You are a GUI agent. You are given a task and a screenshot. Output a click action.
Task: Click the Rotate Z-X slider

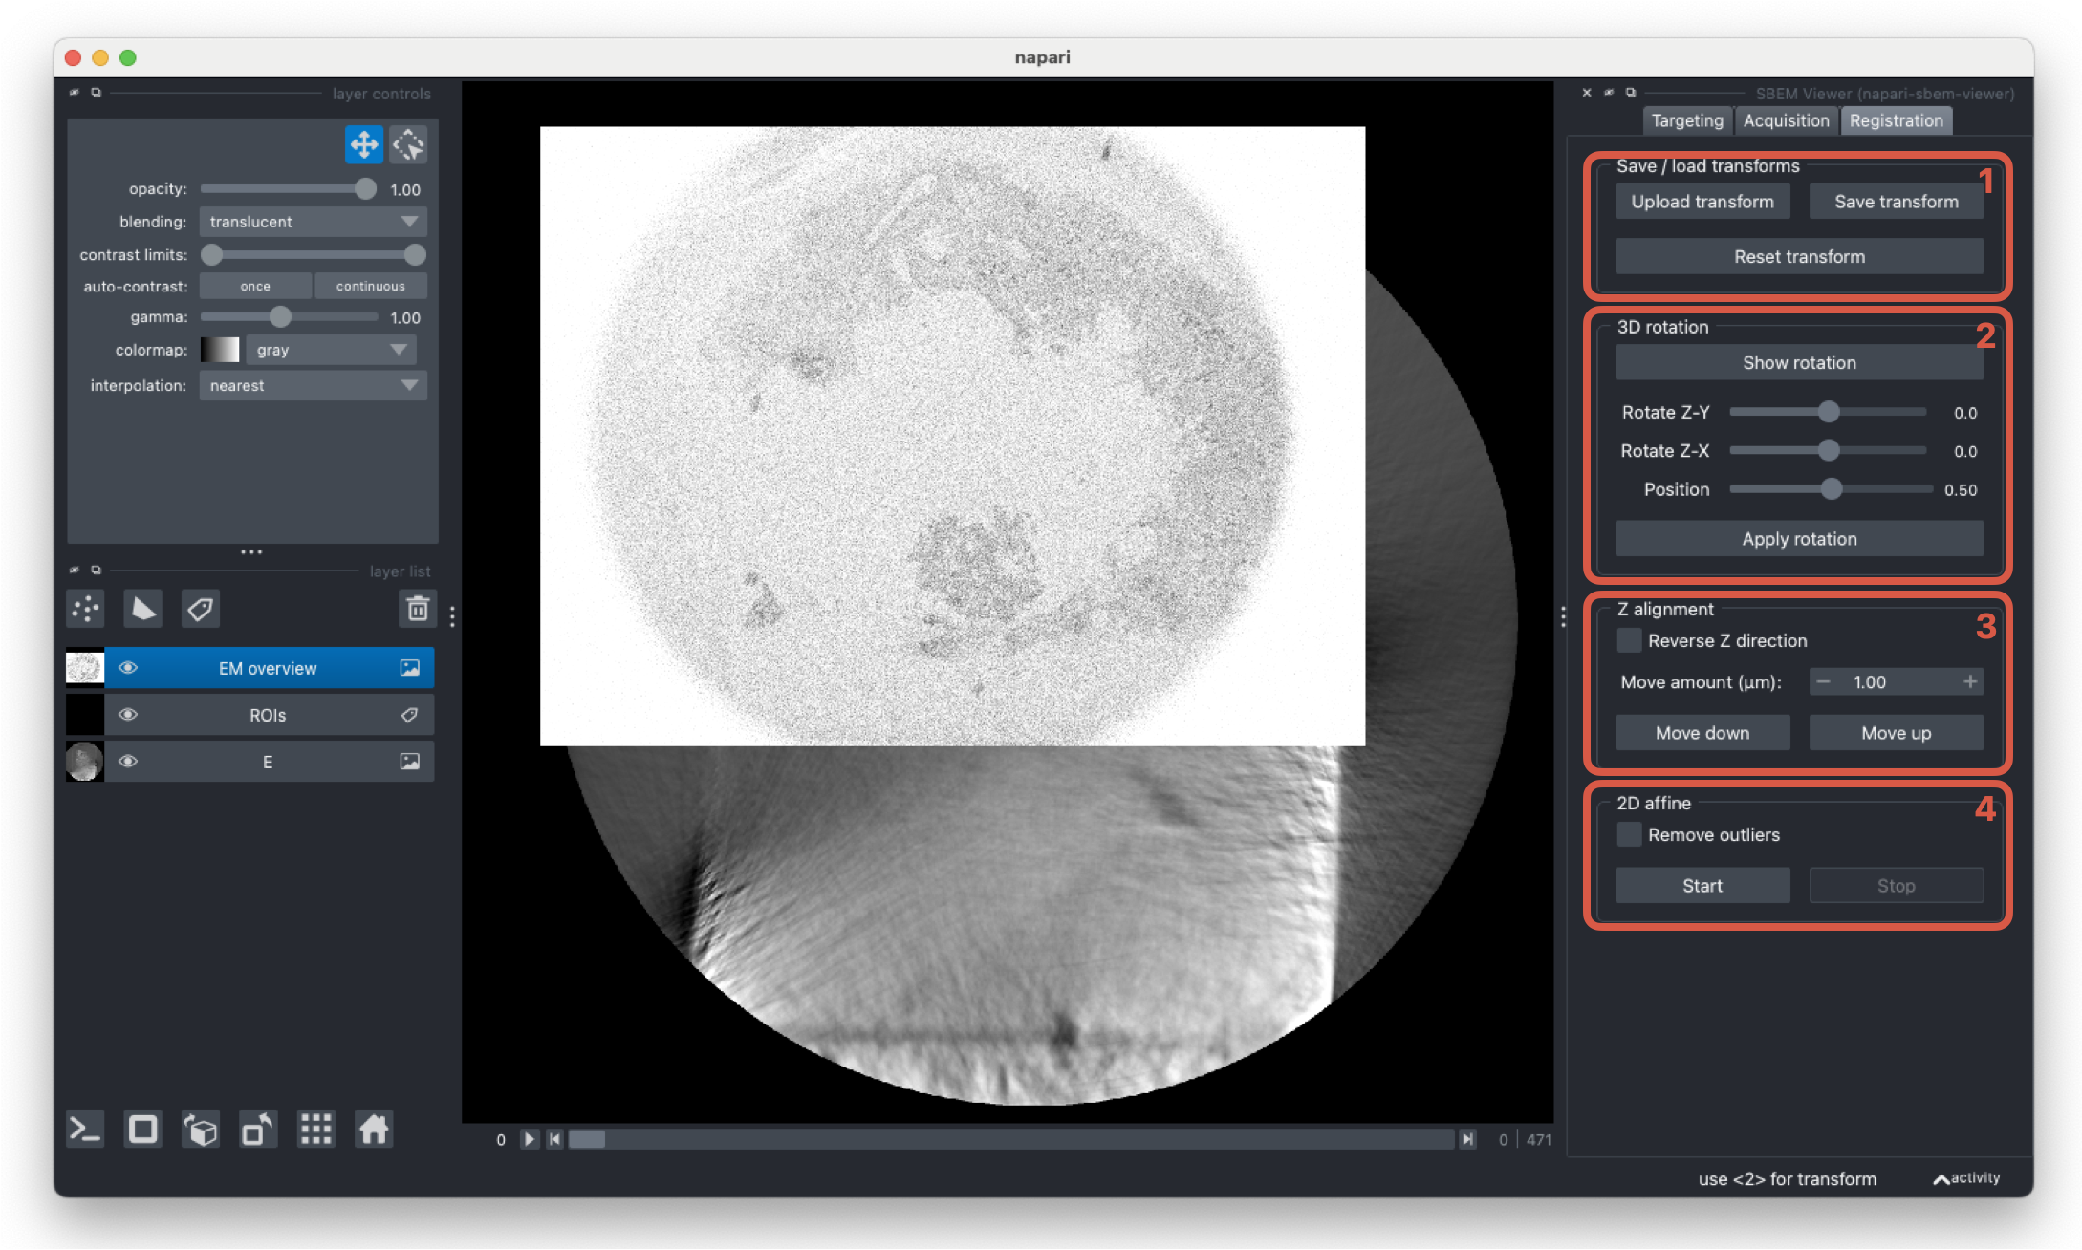coord(1828,450)
